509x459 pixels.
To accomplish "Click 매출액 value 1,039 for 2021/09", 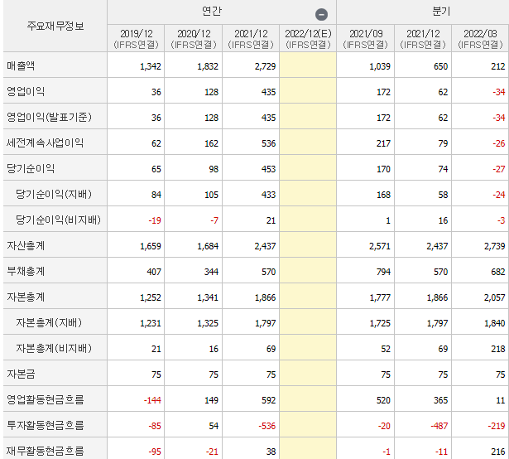I will [x=380, y=66].
